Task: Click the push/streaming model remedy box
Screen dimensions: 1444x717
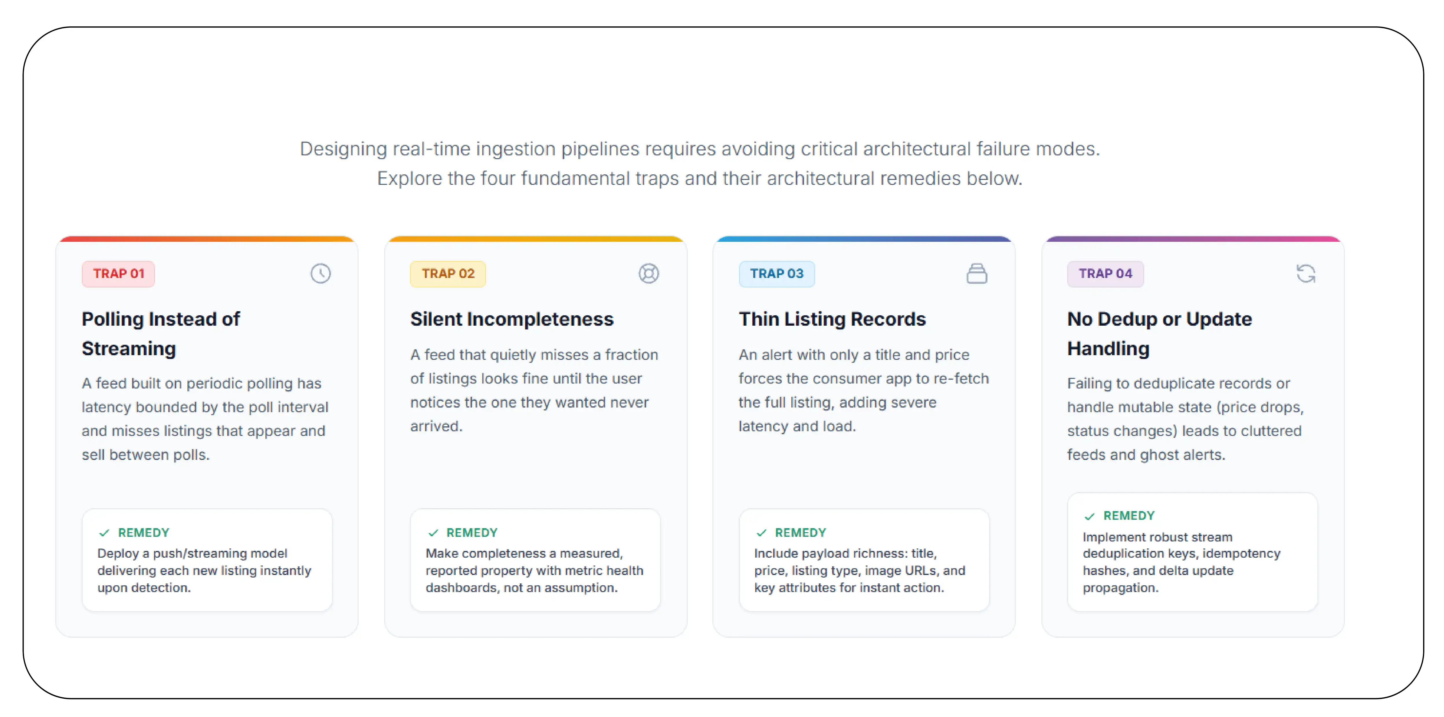Action: [207, 560]
